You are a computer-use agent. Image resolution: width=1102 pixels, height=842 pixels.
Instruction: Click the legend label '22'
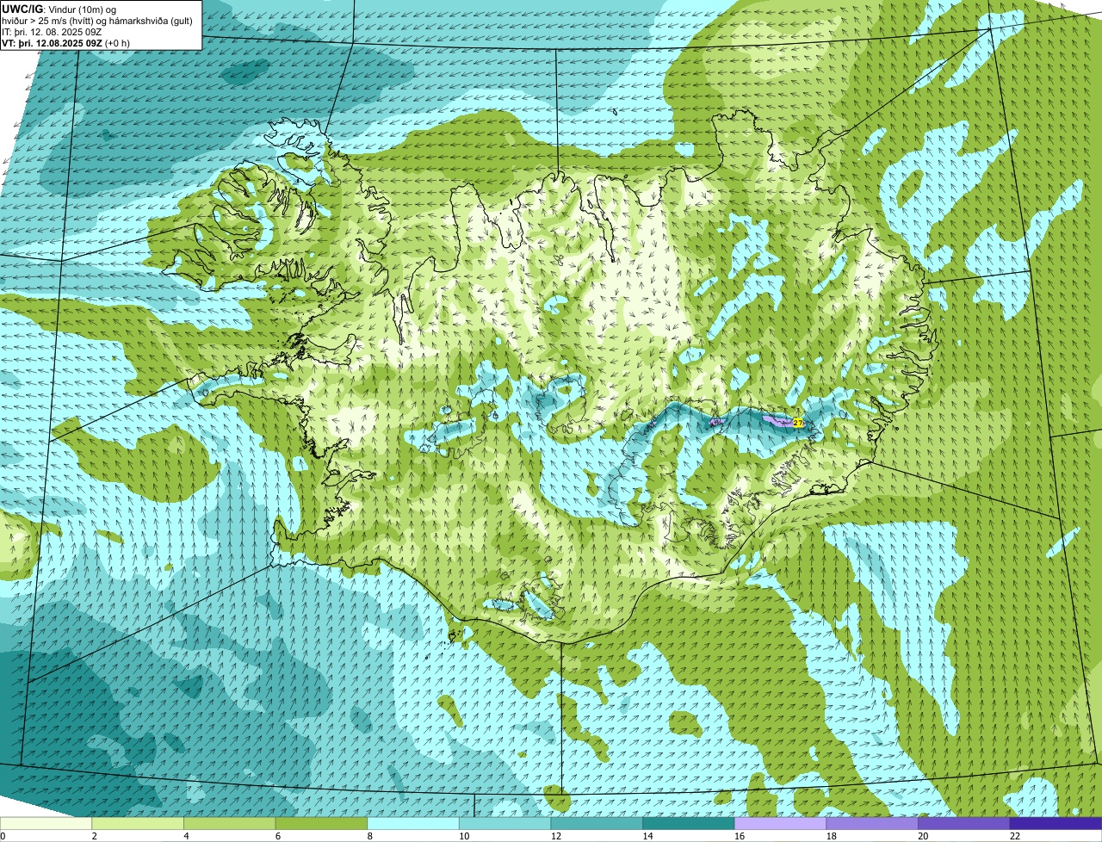click(x=1015, y=836)
